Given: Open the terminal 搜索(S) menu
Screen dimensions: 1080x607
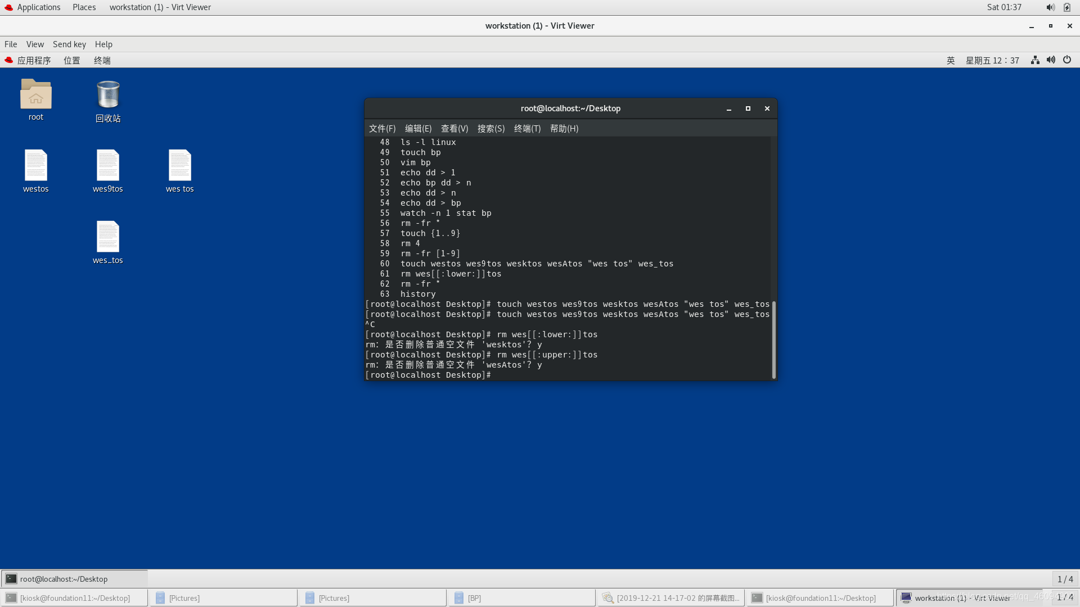Looking at the screenshot, I should [491, 129].
